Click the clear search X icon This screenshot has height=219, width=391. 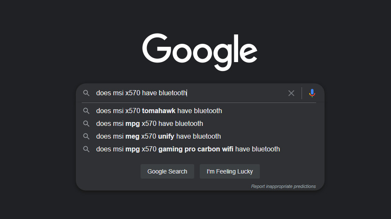[x=291, y=93]
